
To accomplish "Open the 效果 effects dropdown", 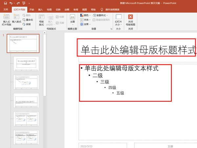I will click(85, 24).
